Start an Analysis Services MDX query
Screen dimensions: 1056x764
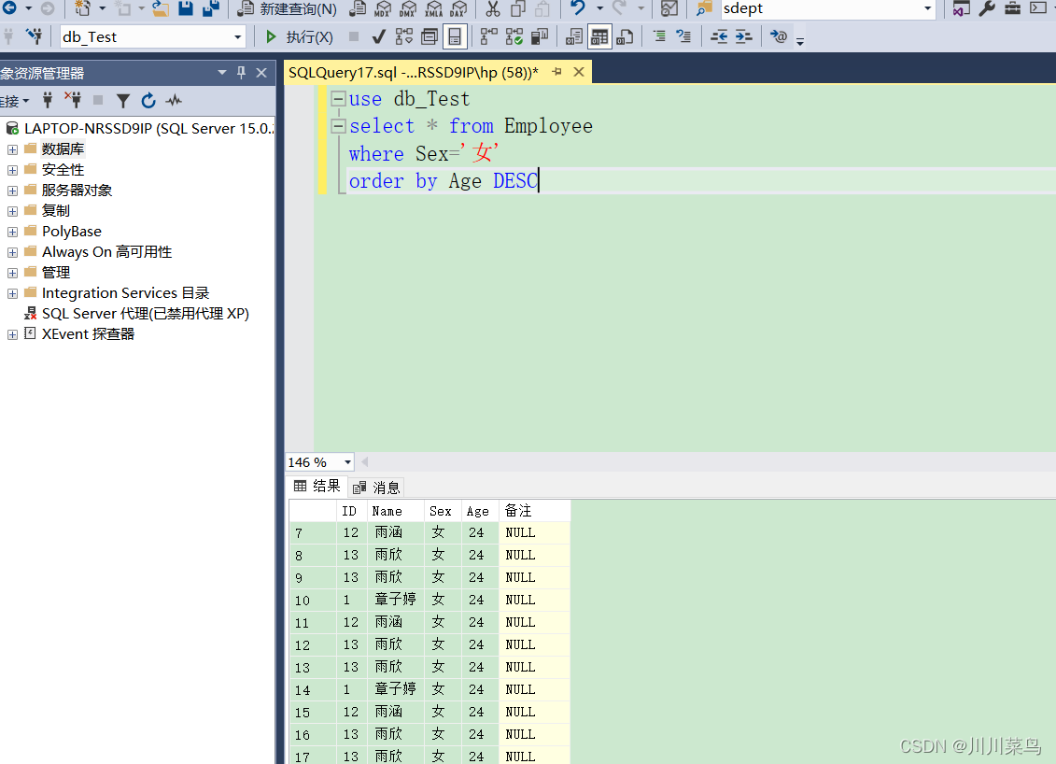[383, 8]
